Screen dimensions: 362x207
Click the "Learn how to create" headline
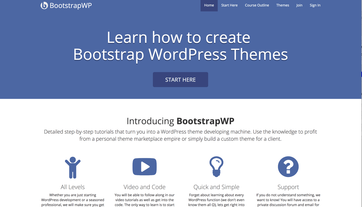[x=178, y=37]
